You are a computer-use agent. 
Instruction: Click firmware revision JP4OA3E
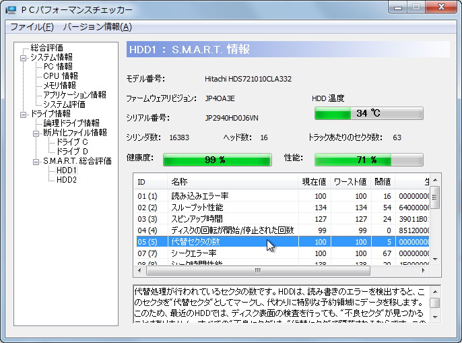(x=220, y=98)
